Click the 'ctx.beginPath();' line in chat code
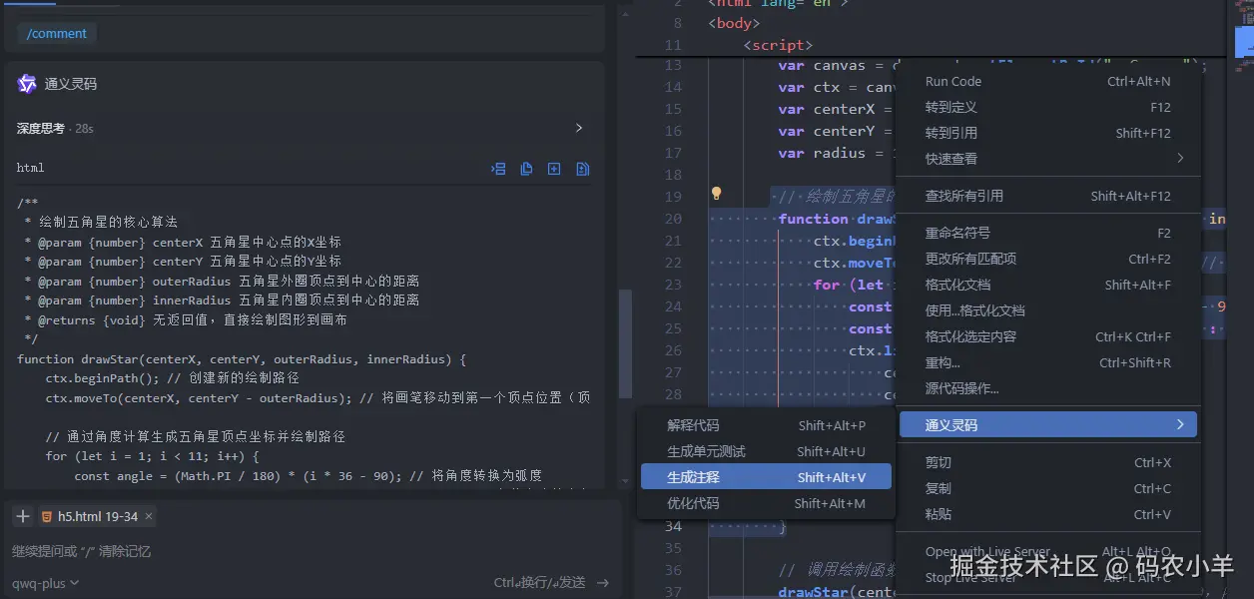 coord(101,378)
